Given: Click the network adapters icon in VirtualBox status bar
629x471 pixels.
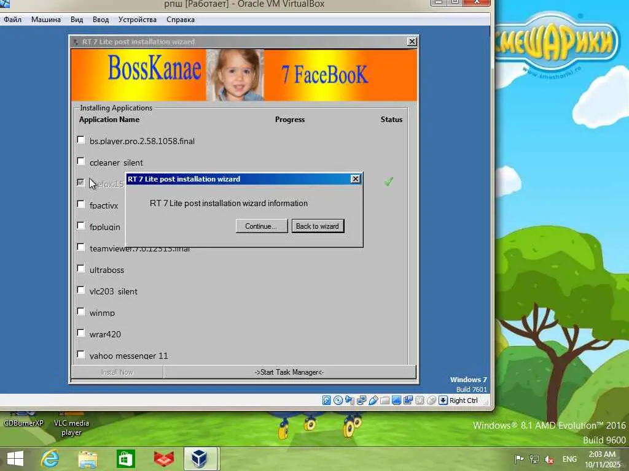Looking at the screenshot, I should click(x=361, y=400).
